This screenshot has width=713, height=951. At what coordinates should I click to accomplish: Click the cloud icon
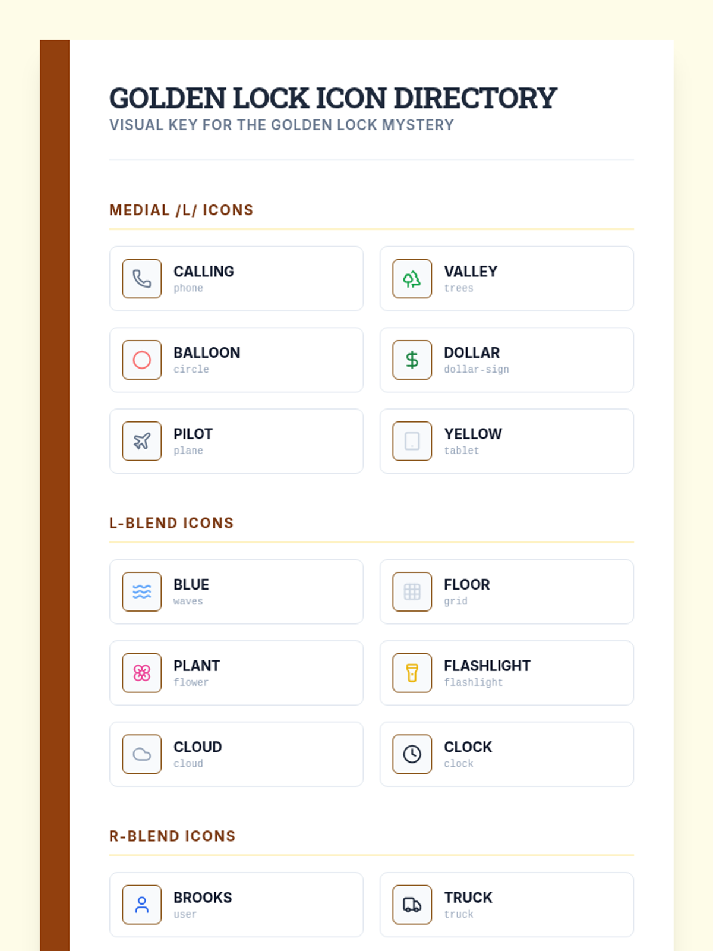click(x=141, y=754)
